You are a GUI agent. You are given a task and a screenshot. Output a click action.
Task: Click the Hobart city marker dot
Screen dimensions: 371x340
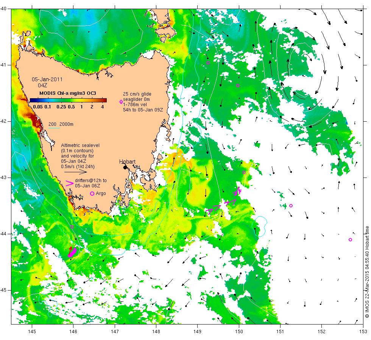click(125, 167)
